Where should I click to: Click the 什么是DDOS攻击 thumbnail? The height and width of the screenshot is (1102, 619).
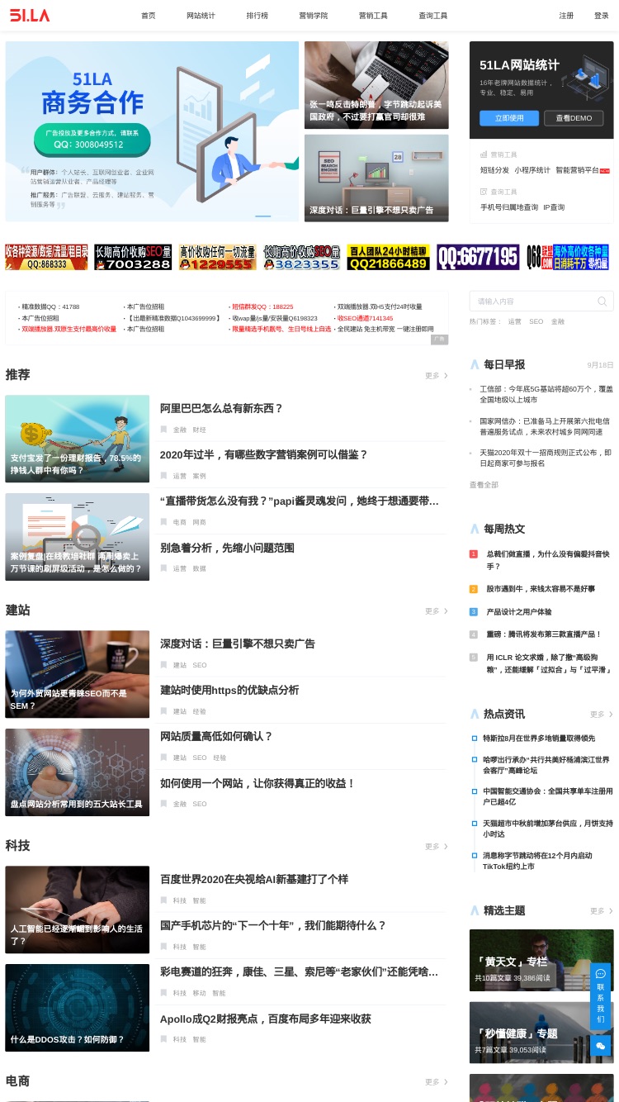coord(77,1008)
